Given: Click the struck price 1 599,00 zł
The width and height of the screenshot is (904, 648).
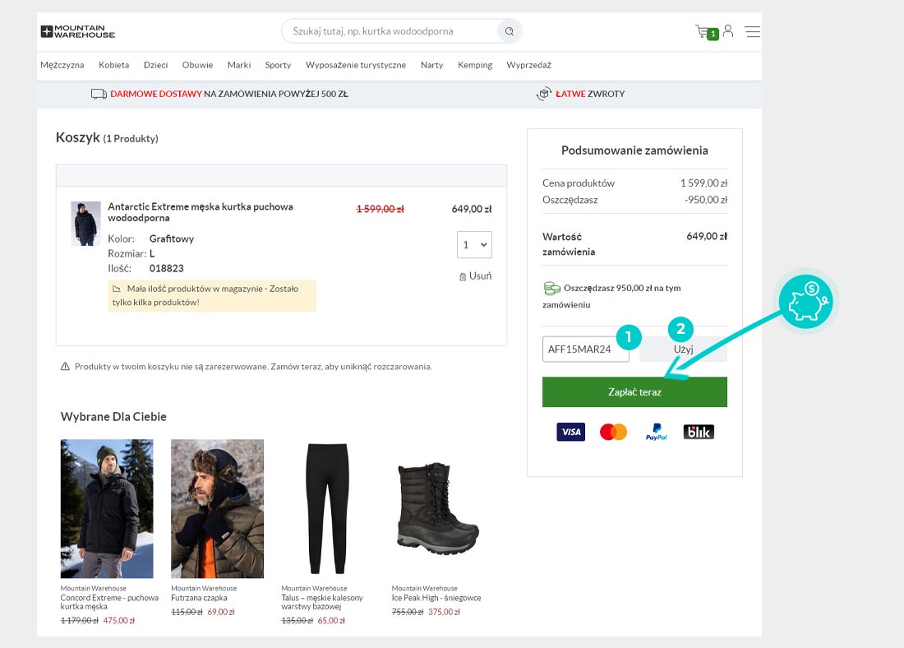Looking at the screenshot, I should coord(380,209).
